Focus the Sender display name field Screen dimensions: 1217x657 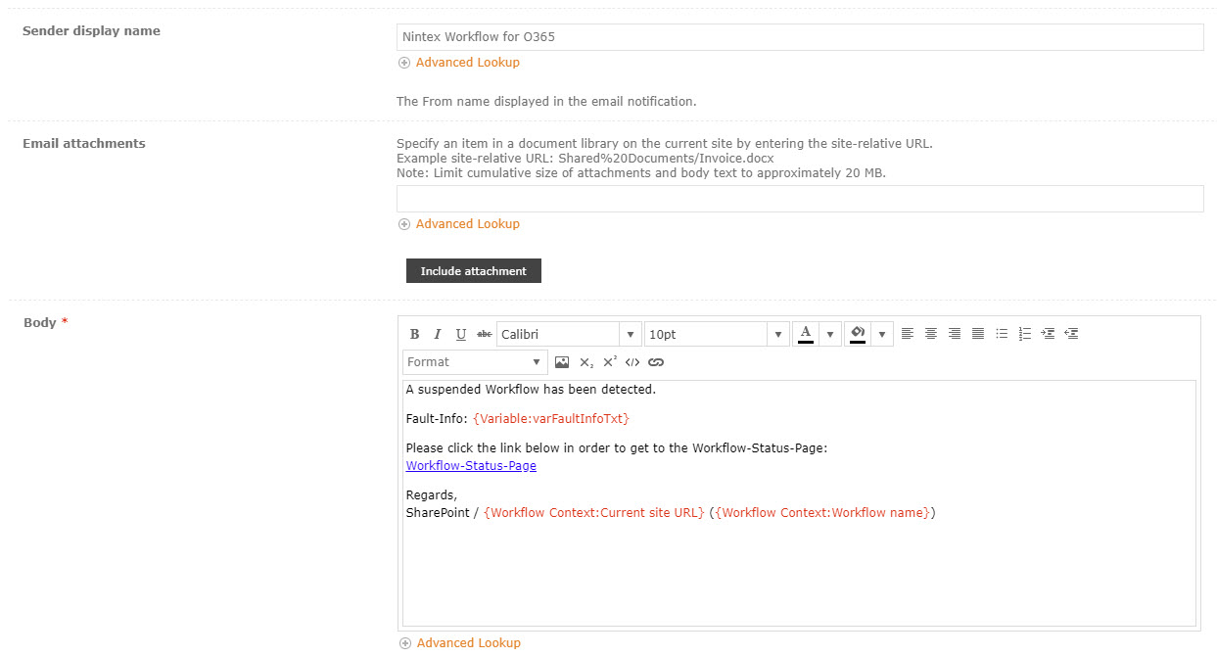(x=800, y=37)
